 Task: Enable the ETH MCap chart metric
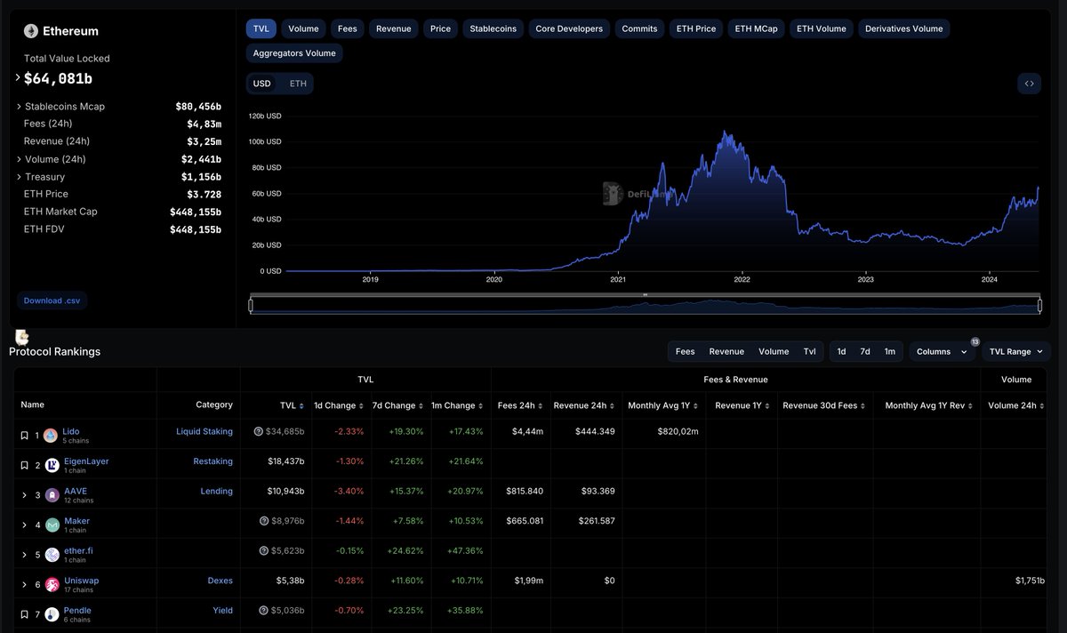[756, 28]
